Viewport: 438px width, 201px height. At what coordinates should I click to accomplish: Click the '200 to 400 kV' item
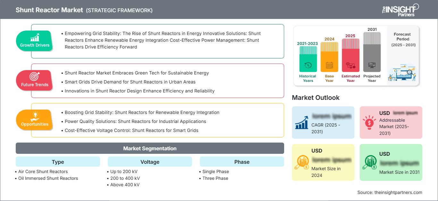(125, 178)
